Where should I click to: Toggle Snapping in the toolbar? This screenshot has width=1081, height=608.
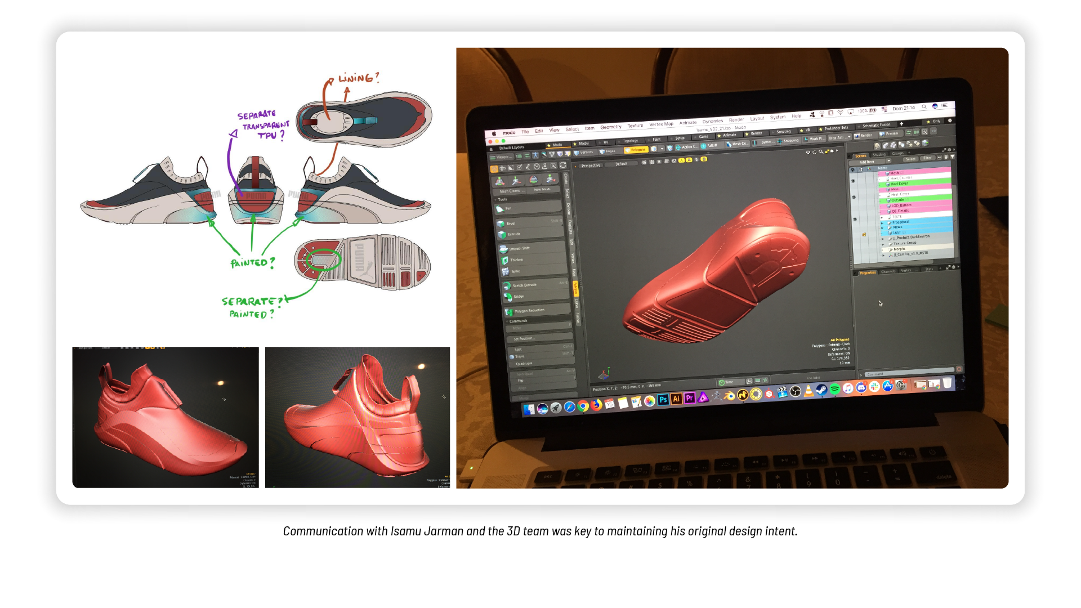[x=788, y=141]
